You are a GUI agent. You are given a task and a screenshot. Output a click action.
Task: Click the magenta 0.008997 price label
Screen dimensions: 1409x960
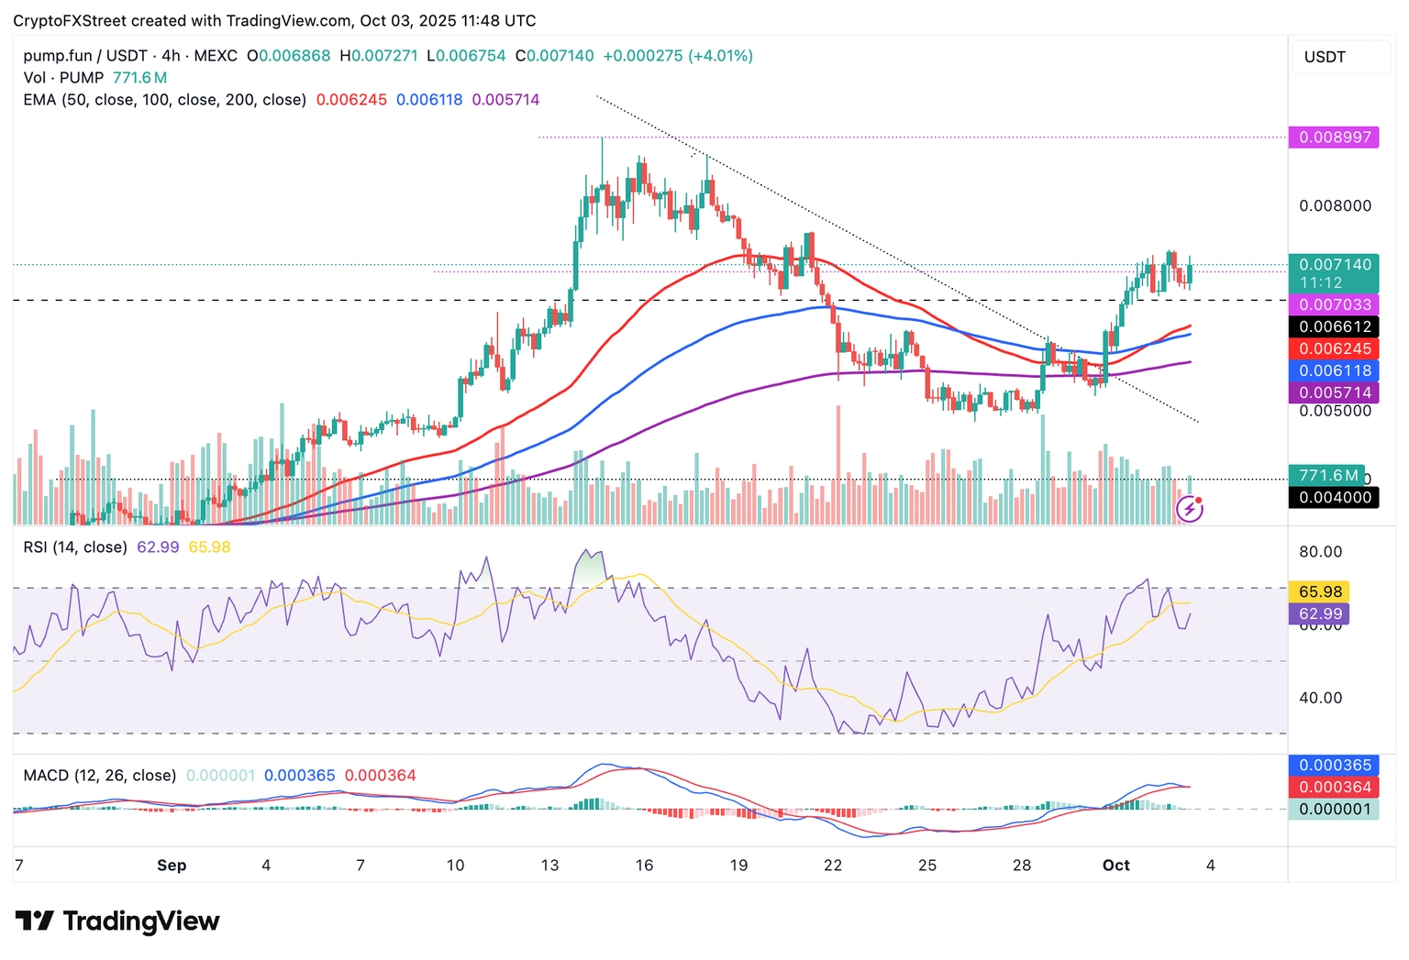(x=1334, y=138)
